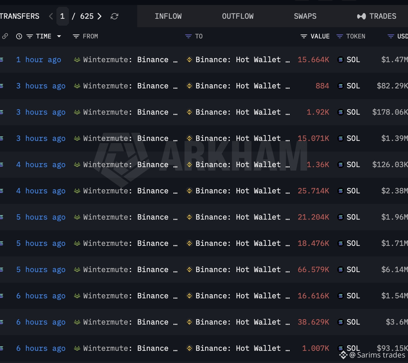The width and height of the screenshot is (408, 363).
Task: Click the $6.14M USD amount
Action: (395, 270)
